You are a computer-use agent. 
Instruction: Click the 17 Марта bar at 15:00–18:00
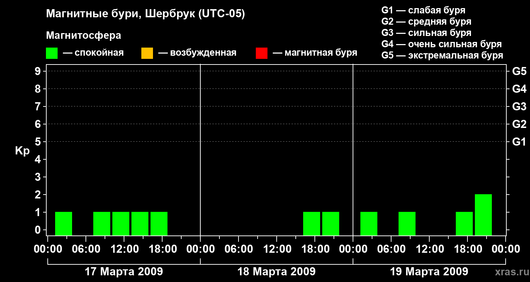159,223
